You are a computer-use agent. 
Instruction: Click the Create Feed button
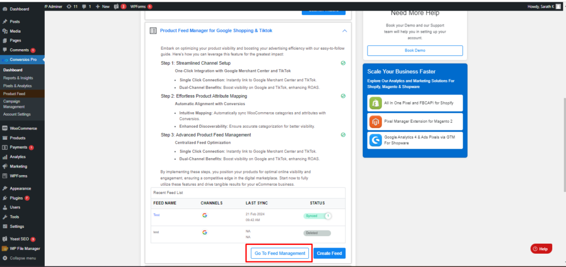tap(329, 253)
